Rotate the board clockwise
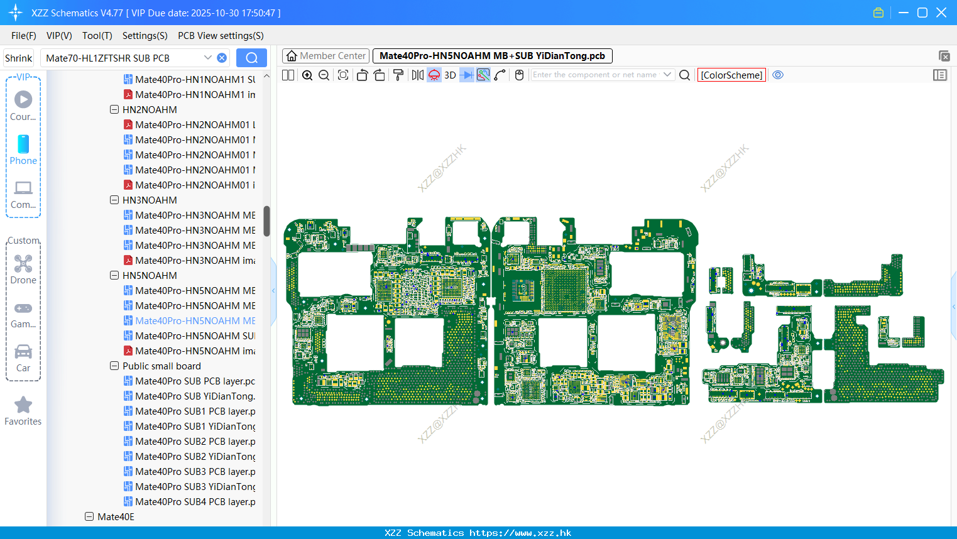This screenshot has width=957, height=539. (x=379, y=75)
